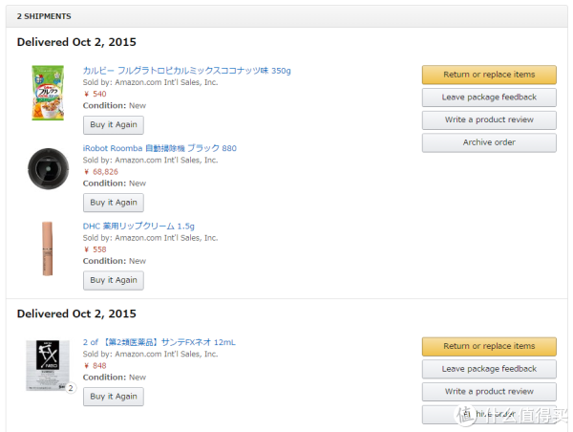Buy the Calbee granola again
573x432 pixels.
[114, 125]
